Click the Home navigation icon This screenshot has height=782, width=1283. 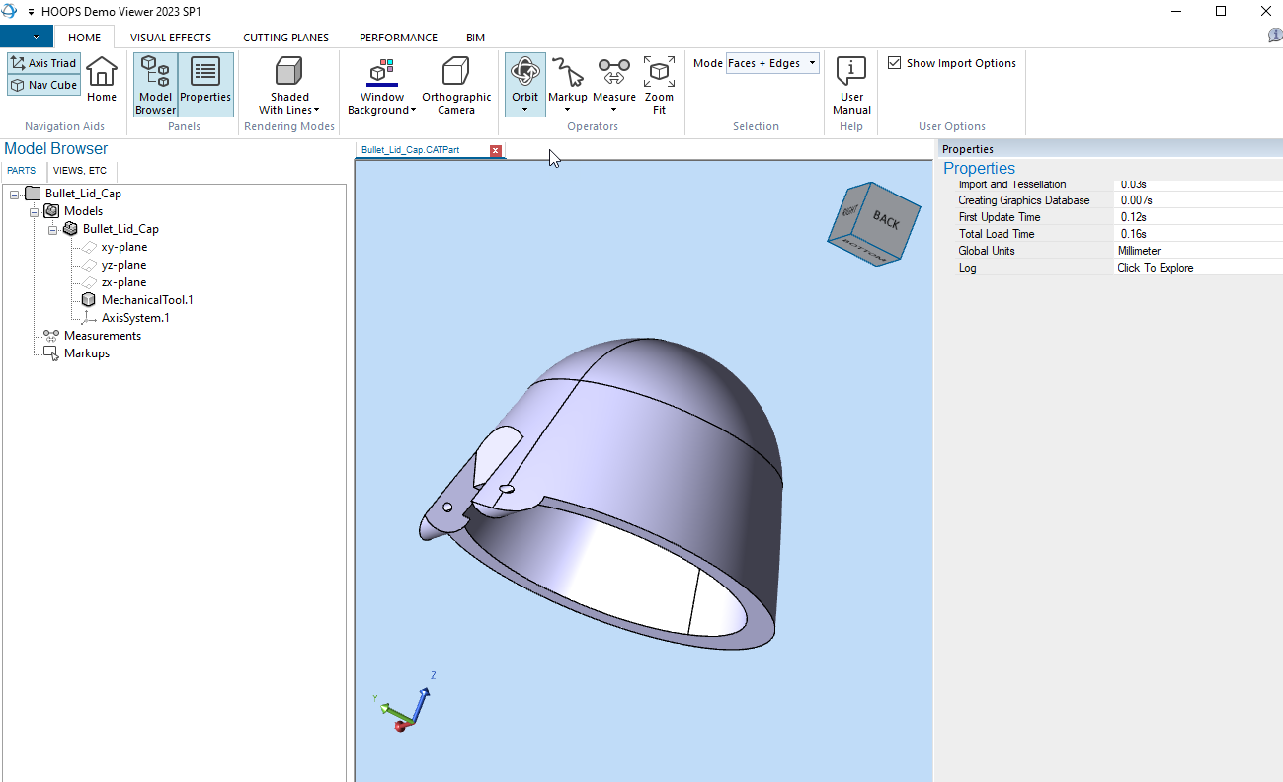(x=102, y=83)
